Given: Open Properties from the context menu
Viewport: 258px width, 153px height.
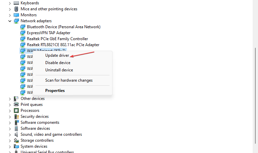Looking at the screenshot, I should (x=55, y=91).
